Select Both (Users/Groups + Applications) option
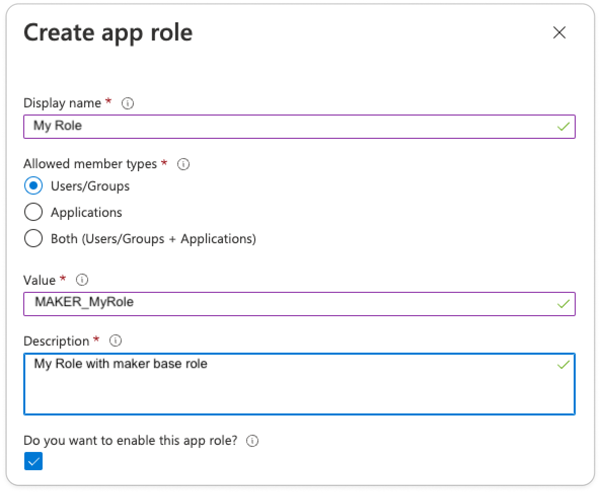Screen dimensions: 600x493 pyautogui.click(x=33, y=239)
